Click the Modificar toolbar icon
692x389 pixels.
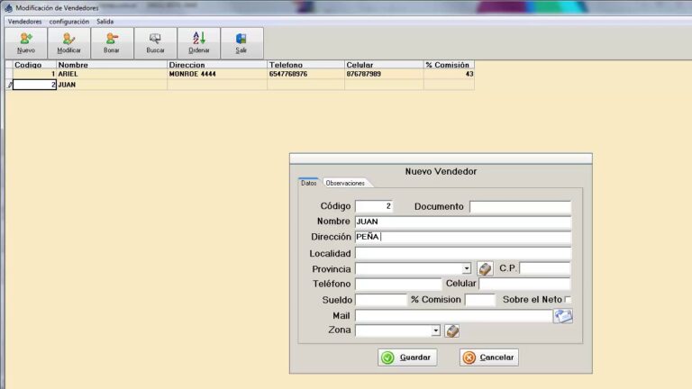pyautogui.click(x=68, y=43)
